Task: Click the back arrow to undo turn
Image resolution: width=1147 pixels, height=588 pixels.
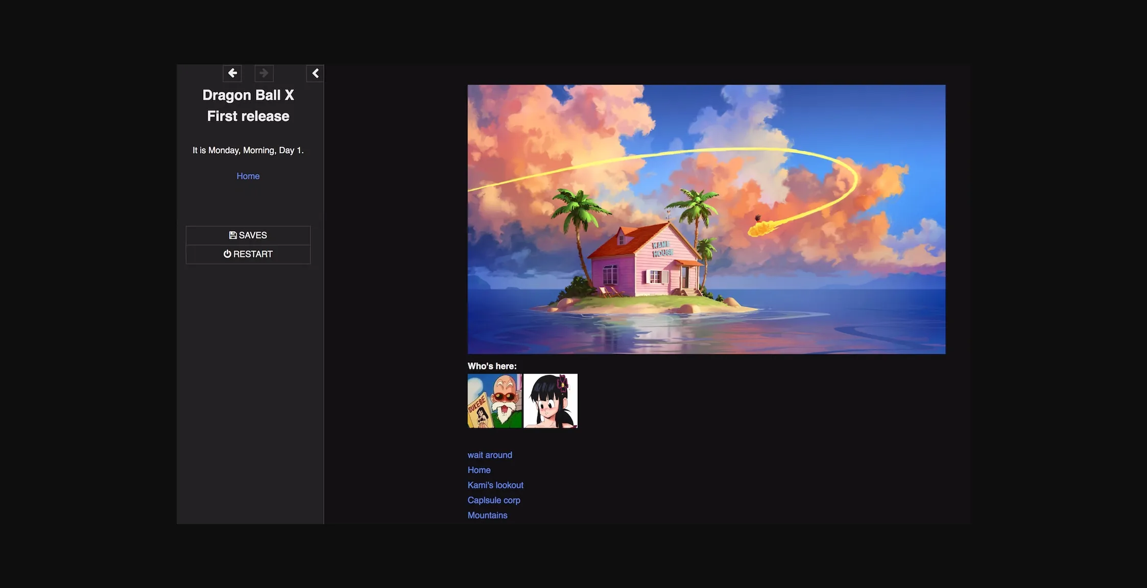Action: coord(232,73)
